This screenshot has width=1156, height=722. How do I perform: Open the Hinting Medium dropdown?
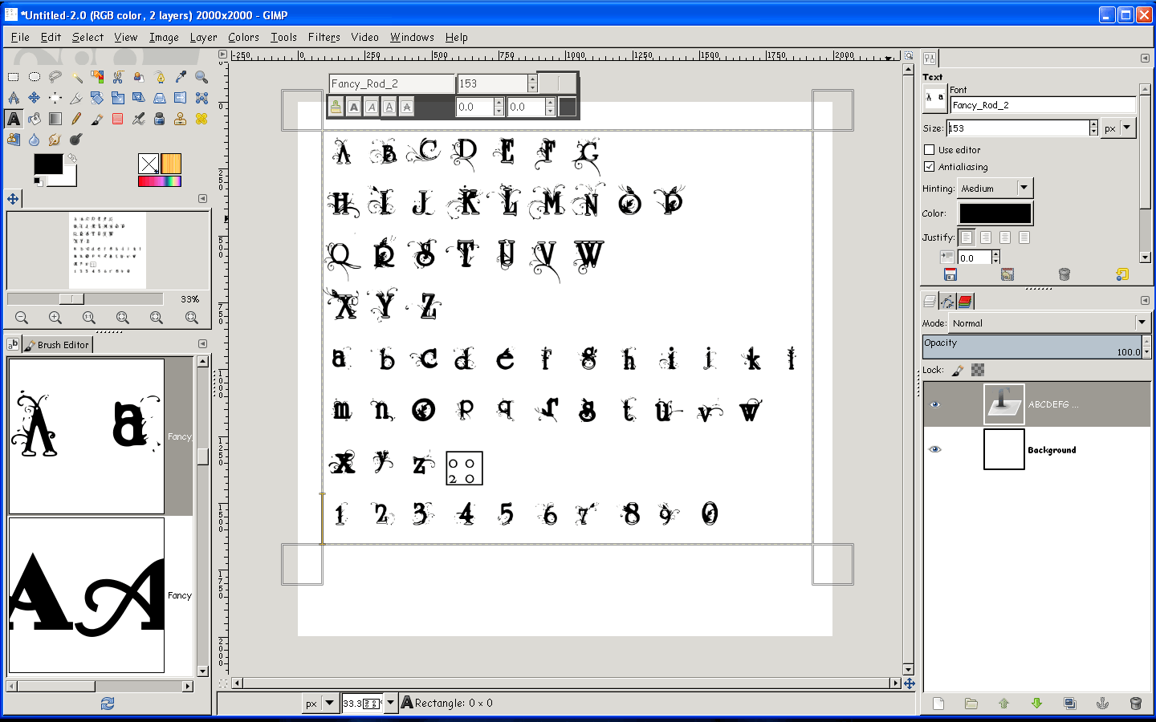(x=995, y=188)
